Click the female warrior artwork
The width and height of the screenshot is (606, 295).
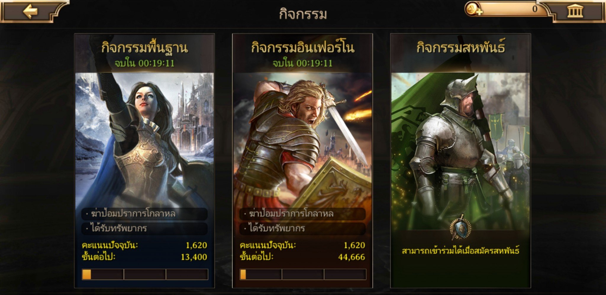(144, 139)
